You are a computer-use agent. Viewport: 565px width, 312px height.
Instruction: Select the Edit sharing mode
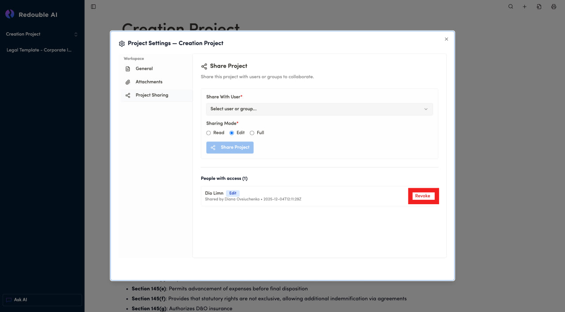tap(232, 133)
